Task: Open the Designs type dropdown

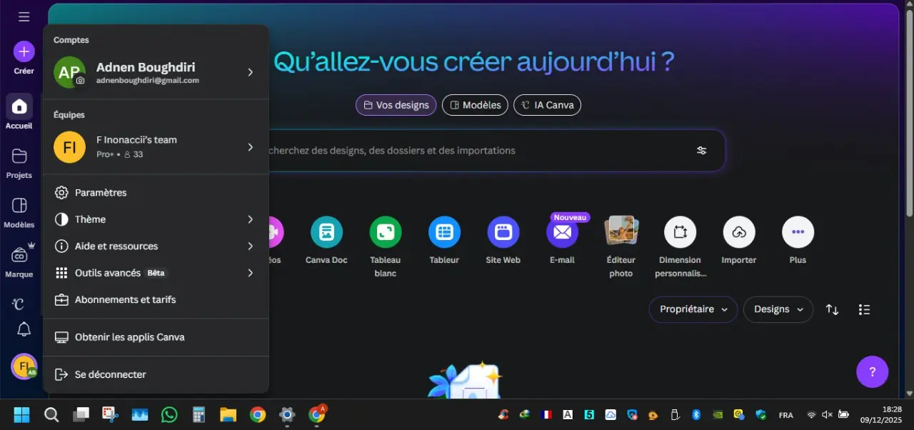Action: [x=778, y=309]
